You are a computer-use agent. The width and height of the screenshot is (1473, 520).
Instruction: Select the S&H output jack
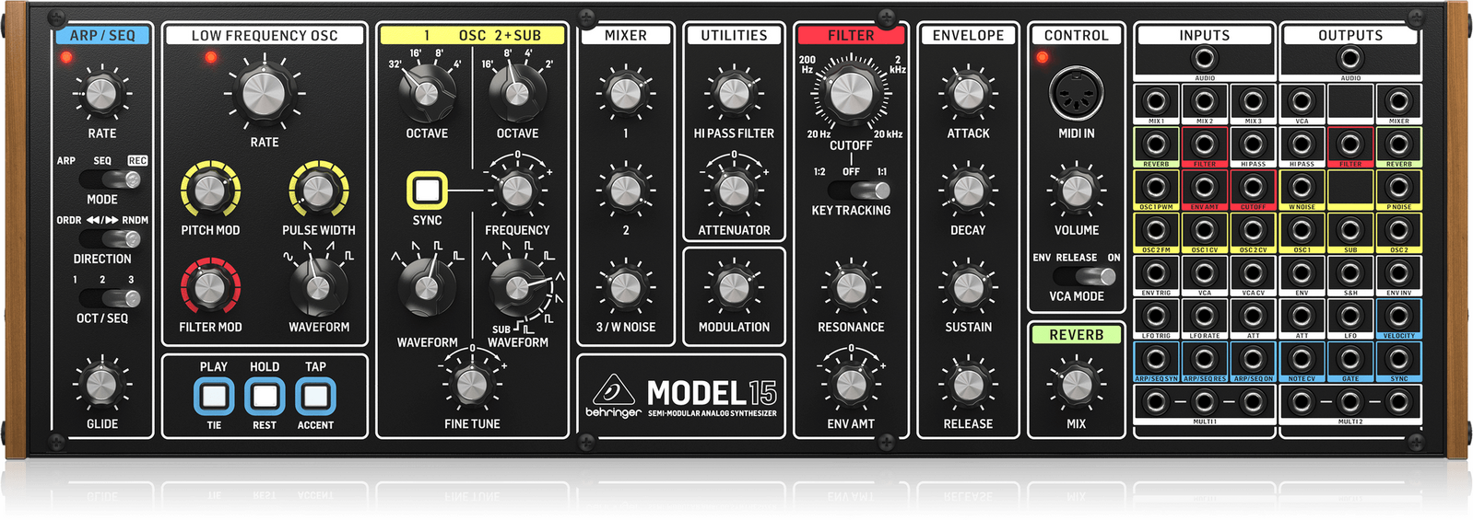1349,273
